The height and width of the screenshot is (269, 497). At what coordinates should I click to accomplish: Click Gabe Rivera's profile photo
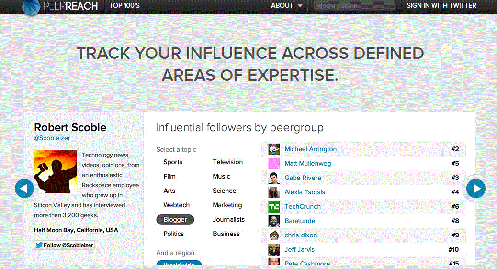(x=274, y=178)
